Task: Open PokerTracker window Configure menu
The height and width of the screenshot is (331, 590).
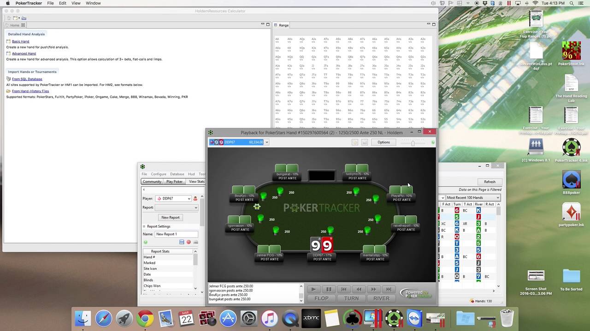Action: point(159,174)
